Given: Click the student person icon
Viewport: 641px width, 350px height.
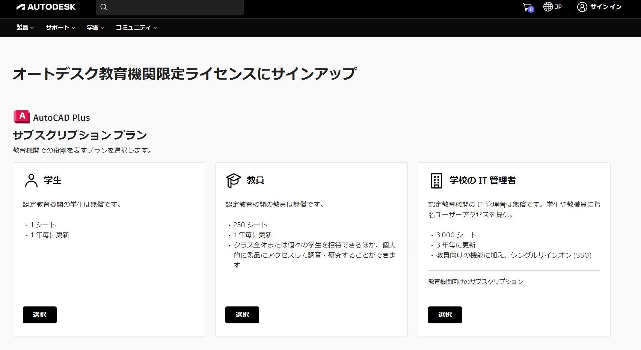Looking at the screenshot, I should 32,180.
